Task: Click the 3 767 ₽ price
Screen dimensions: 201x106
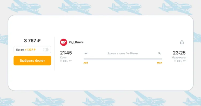Action: [x=32, y=41]
